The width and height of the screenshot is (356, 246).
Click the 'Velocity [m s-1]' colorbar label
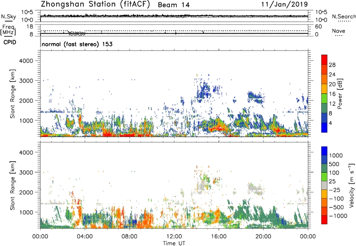pyautogui.click(x=352, y=185)
